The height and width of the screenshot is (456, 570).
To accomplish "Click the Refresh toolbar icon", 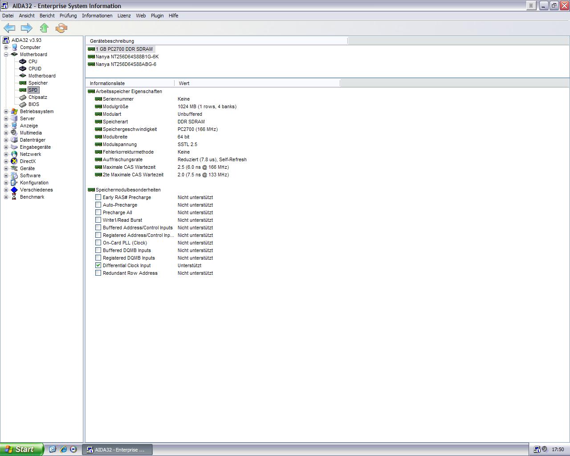I will (61, 28).
